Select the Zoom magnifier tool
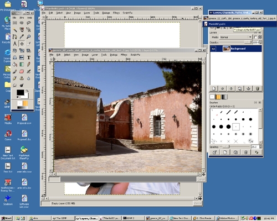Viewport: 277px width, 221px height. (x=29, y=36)
